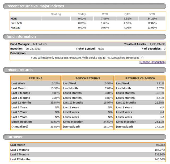Select the 'recent returns vs. major indexes' header
Image resolution: width=170 pixels, height=164 pixels.
coord(84,6)
